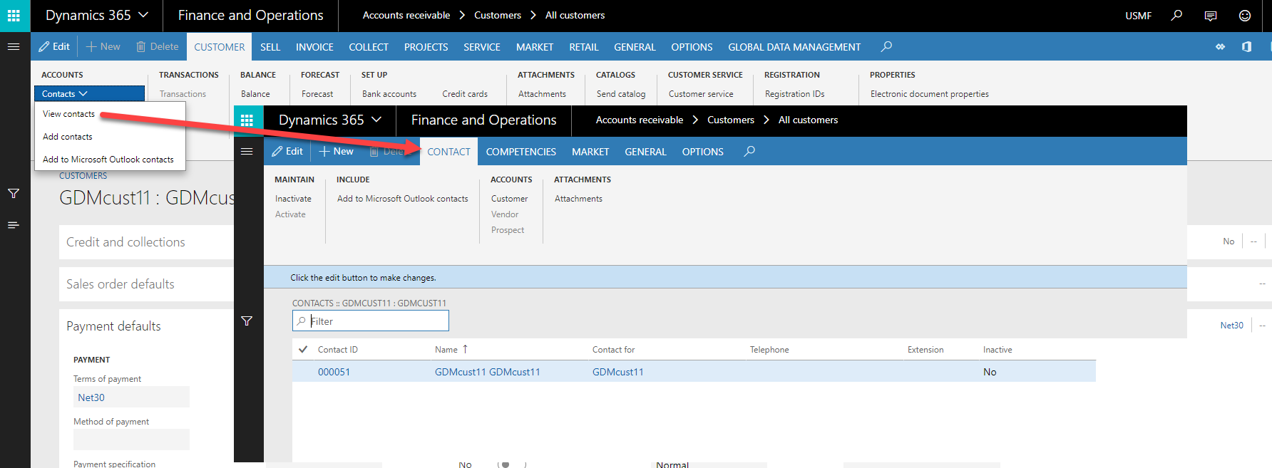Click Edit pencil in the Contacts window

click(x=287, y=151)
